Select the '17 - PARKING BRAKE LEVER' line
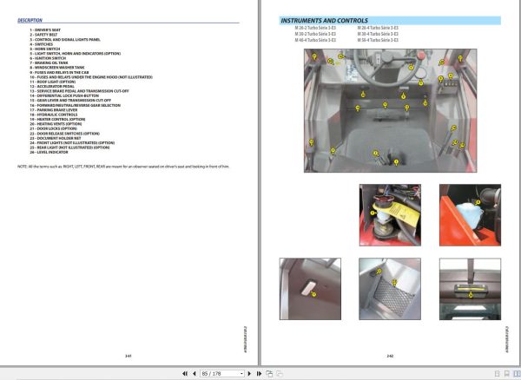Image resolution: width=521 pixels, height=380 pixels. point(54,110)
